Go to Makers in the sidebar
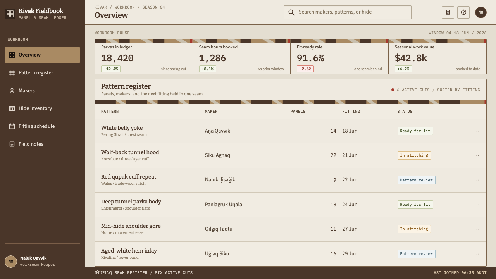Viewport: 496px width, 279px height. [x=43, y=91]
